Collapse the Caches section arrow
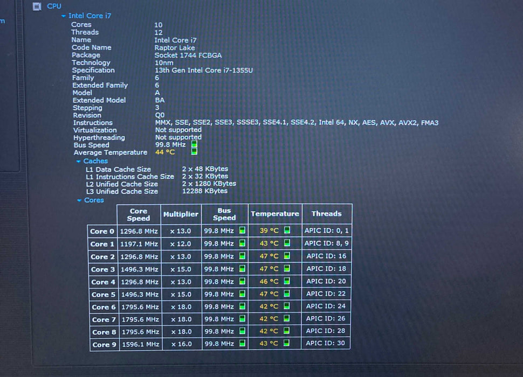This screenshot has height=377, width=523. click(78, 161)
